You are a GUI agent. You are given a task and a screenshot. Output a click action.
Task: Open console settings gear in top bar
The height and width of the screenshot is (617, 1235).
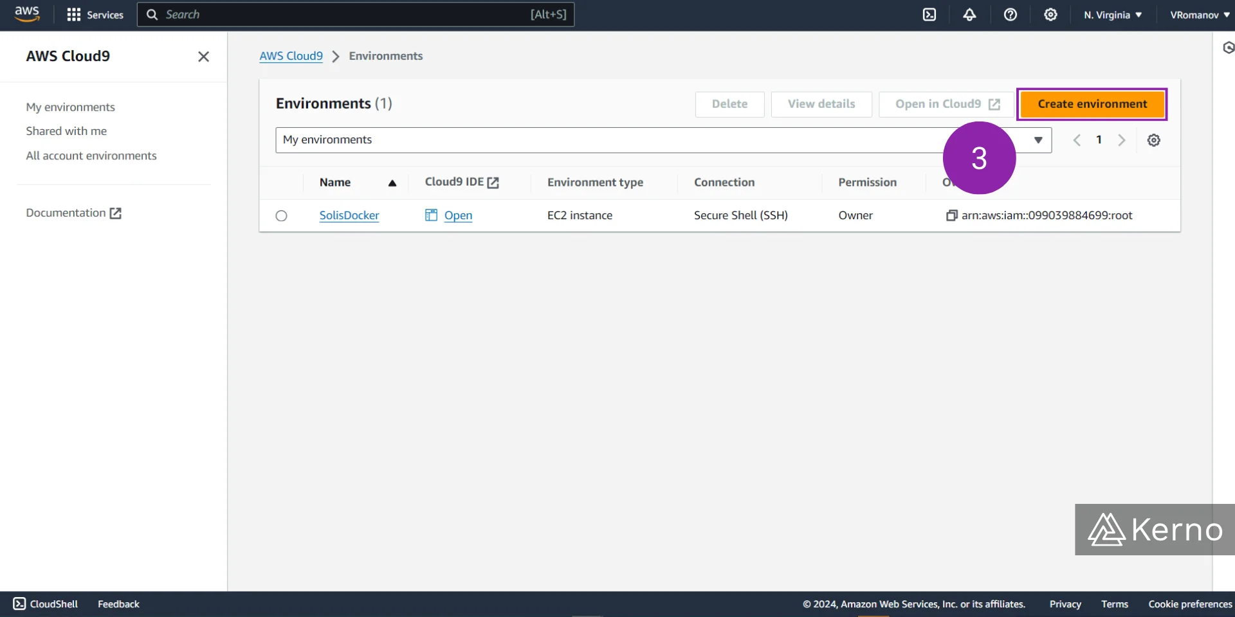click(1050, 15)
